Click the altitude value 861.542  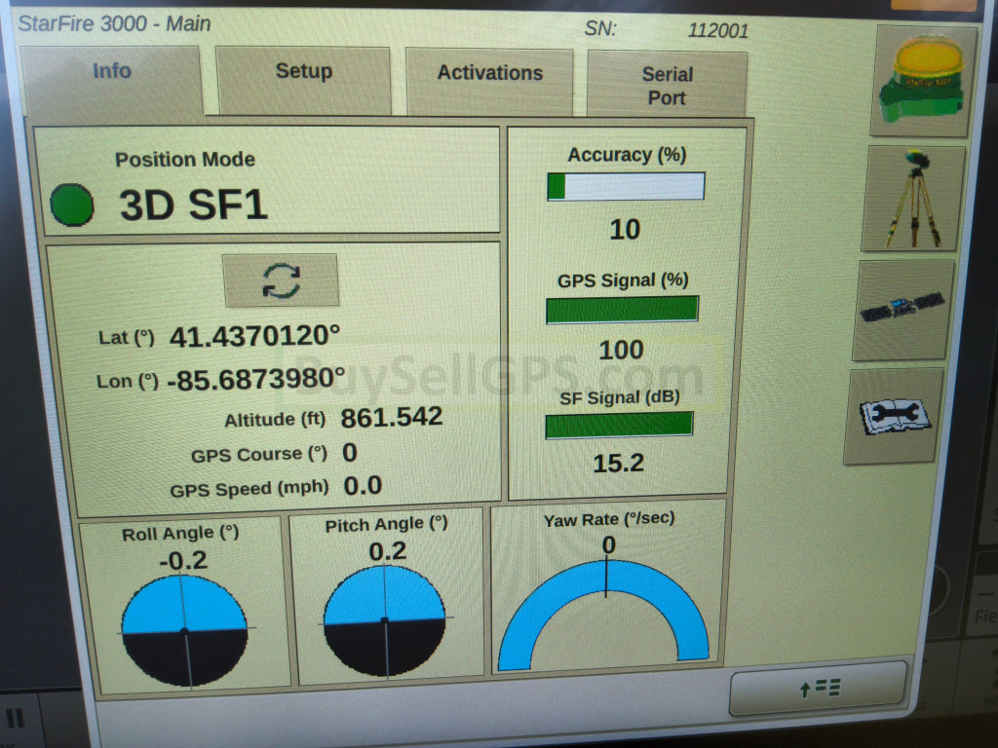pyautogui.click(x=392, y=417)
